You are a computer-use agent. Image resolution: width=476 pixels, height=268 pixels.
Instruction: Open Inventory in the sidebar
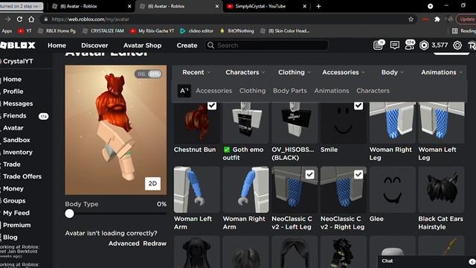click(18, 152)
